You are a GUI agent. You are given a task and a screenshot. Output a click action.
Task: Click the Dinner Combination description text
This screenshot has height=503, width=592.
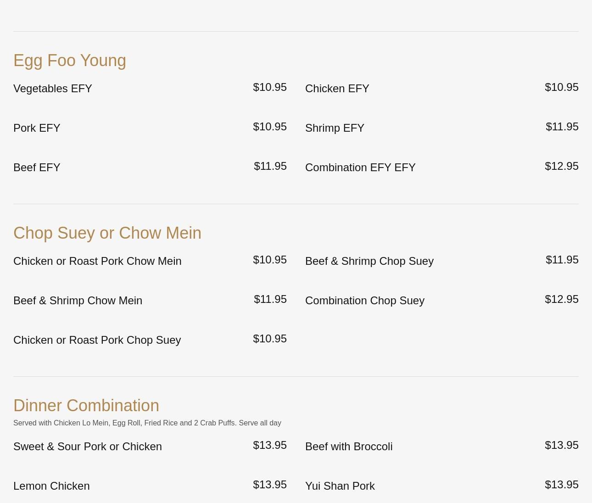pos(147,423)
